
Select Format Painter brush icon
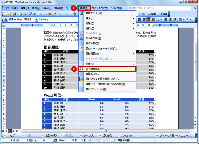[x=55, y=14]
